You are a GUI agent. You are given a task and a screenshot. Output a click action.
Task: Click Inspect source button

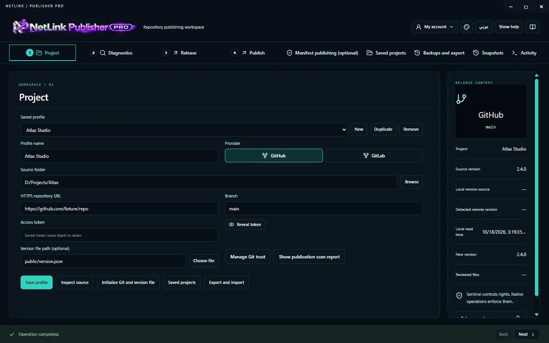click(x=75, y=282)
